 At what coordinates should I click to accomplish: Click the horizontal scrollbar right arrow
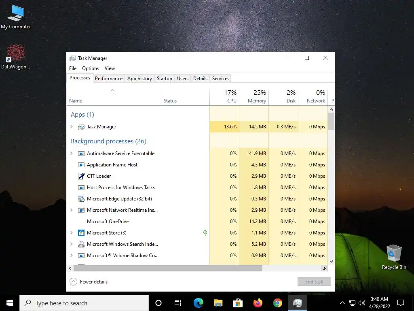(325, 268)
